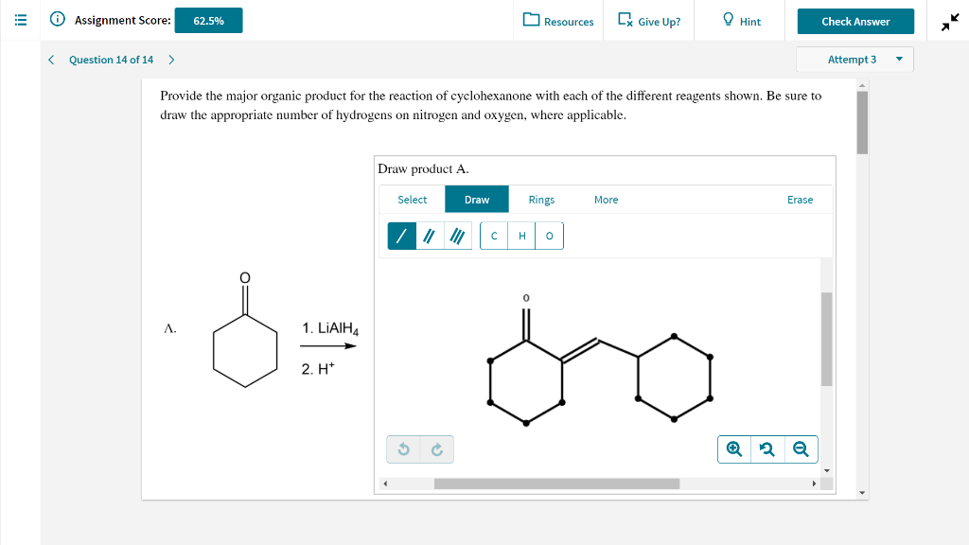Select the double bond tool
Viewport: 969px width, 545px height.
click(x=427, y=236)
